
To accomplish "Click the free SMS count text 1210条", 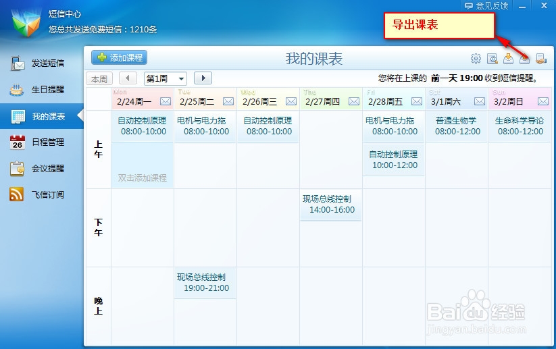I will coord(143,30).
